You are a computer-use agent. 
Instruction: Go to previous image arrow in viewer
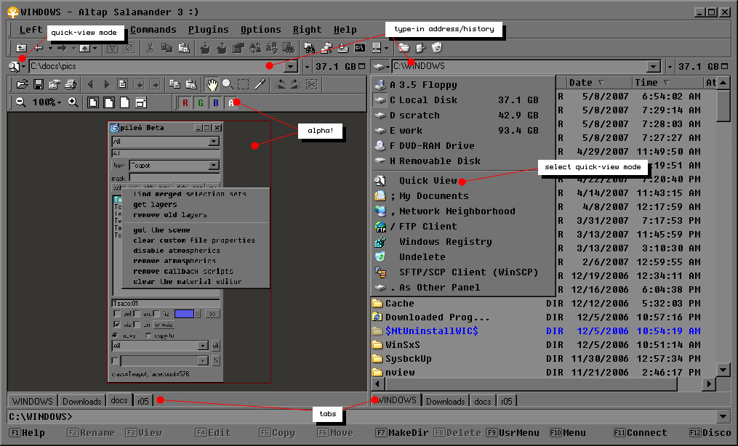[x=90, y=84]
